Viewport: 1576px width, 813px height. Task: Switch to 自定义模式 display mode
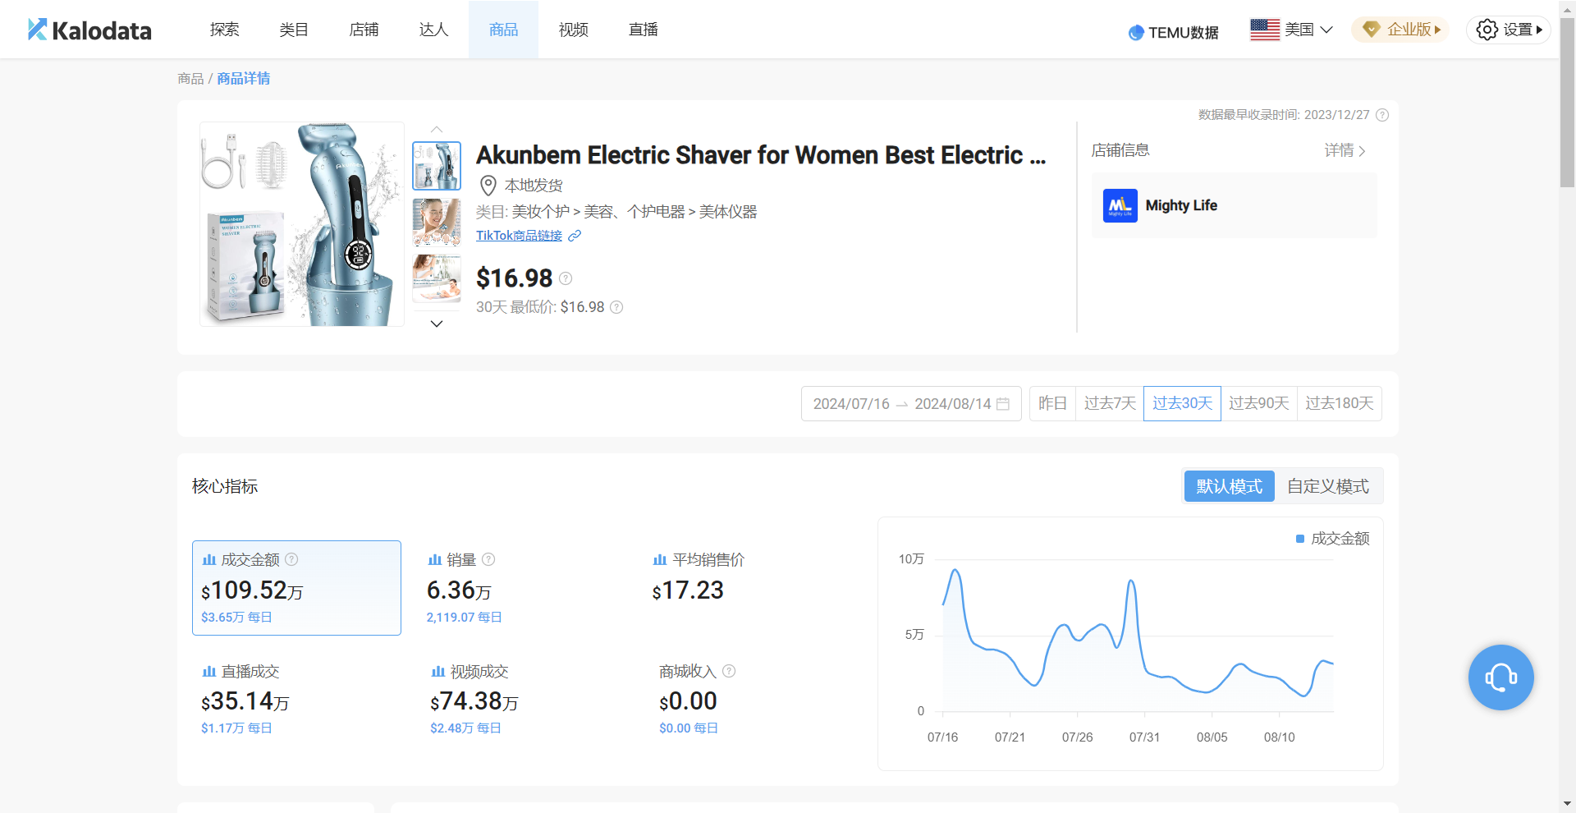(1327, 486)
